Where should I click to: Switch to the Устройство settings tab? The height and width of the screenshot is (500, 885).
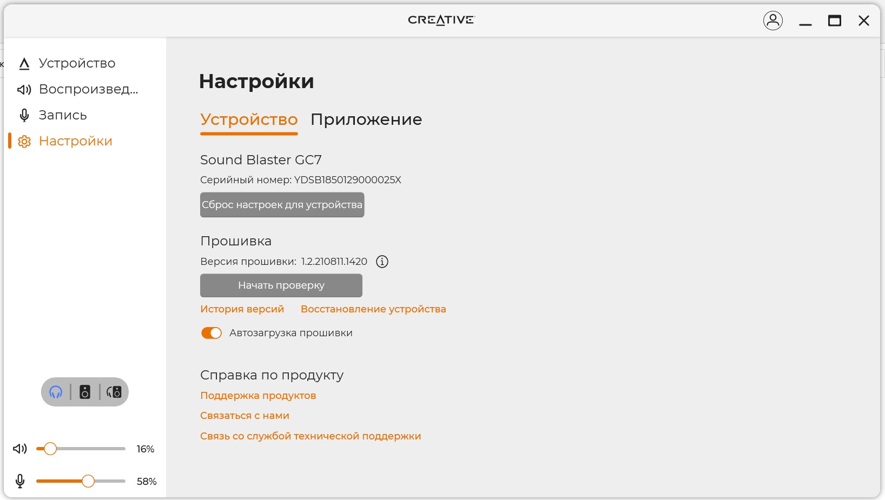249,119
